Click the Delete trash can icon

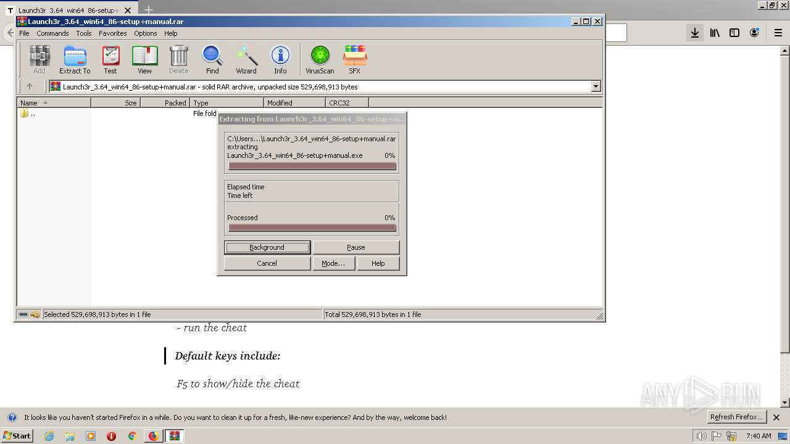[178, 60]
